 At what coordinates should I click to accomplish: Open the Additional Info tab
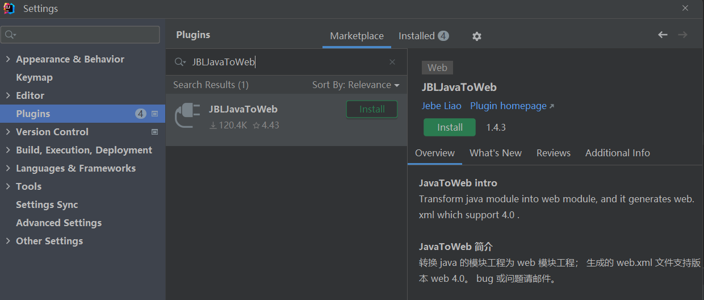(618, 153)
